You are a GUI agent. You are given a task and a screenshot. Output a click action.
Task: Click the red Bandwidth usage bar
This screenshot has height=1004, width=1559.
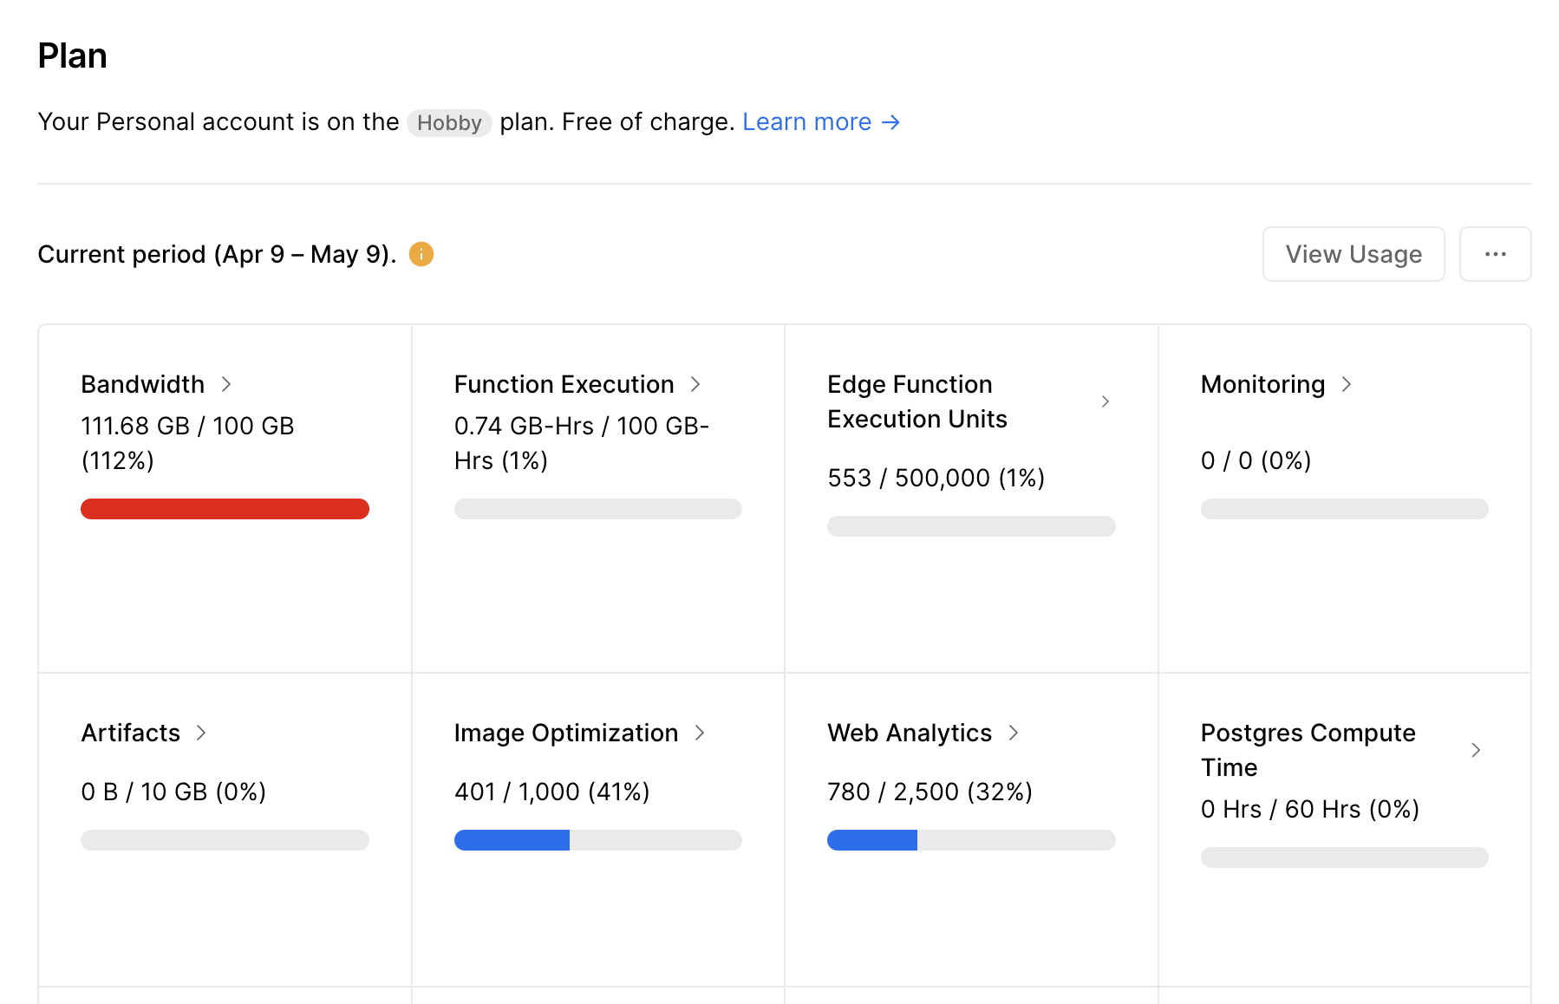click(225, 509)
